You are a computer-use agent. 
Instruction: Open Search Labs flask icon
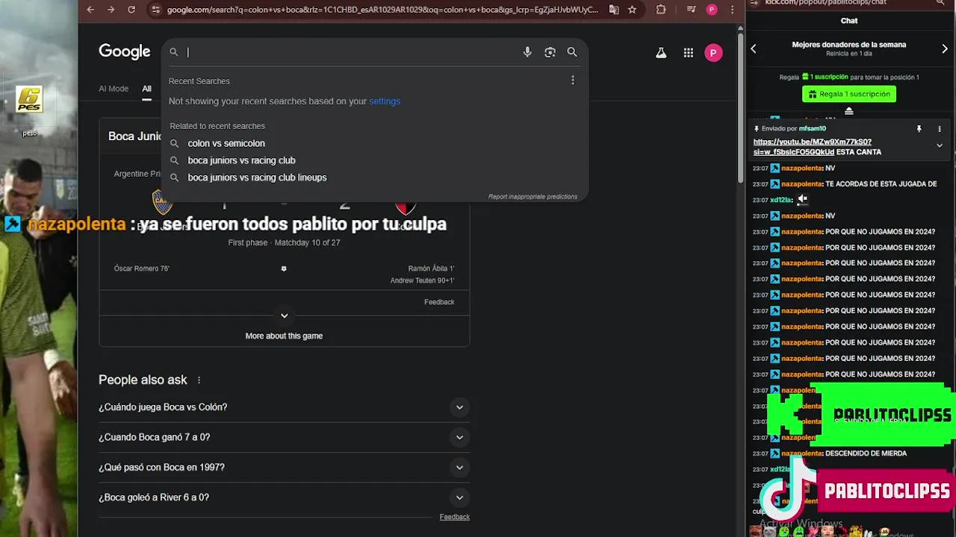coord(661,53)
